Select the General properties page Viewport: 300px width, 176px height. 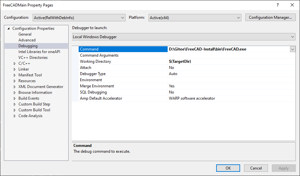coord(25,34)
